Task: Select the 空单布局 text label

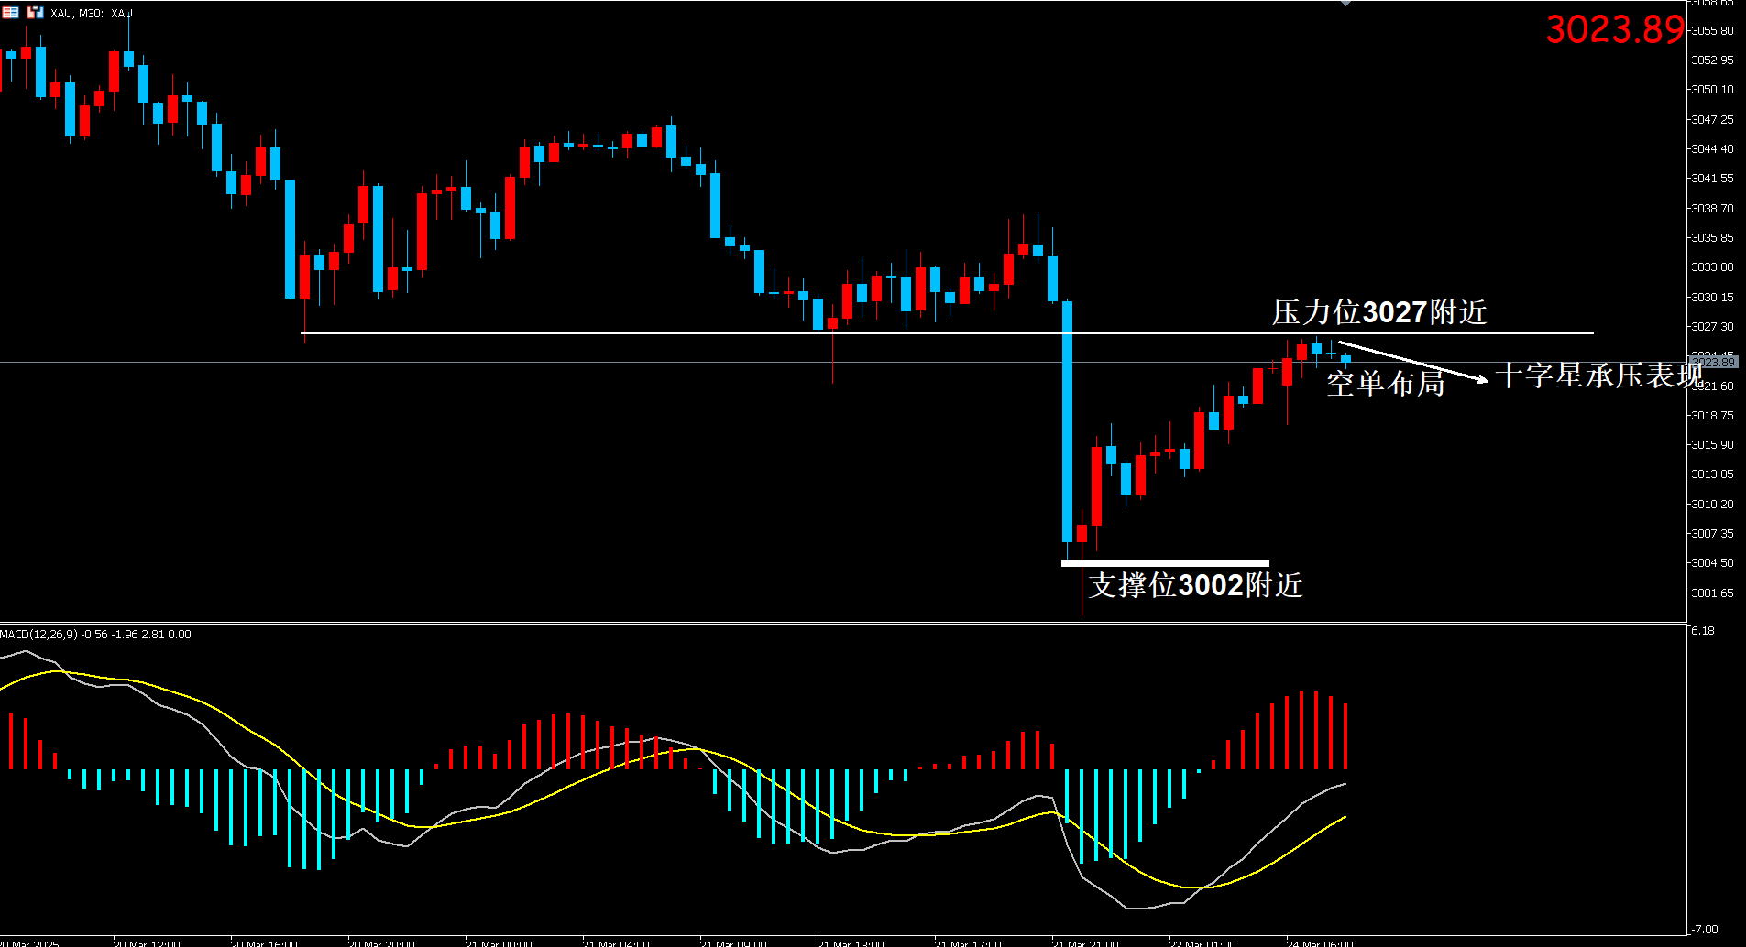Action: (1385, 383)
